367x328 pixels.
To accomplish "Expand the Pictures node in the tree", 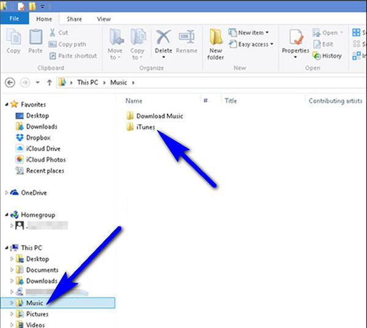I will click(x=12, y=314).
